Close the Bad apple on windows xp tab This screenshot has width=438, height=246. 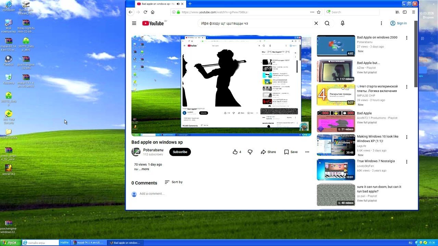point(182,4)
